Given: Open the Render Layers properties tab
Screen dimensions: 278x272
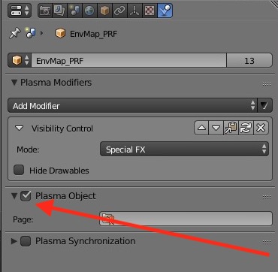Looking at the screenshot, I should pos(59,11).
